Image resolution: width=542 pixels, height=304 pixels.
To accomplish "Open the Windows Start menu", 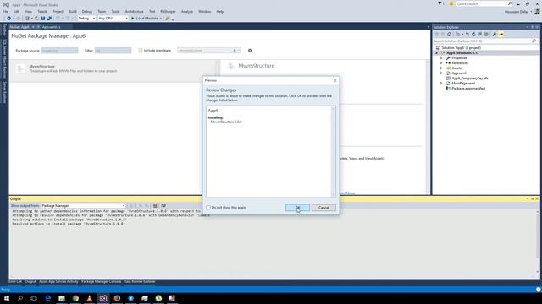I will [x=7, y=298].
